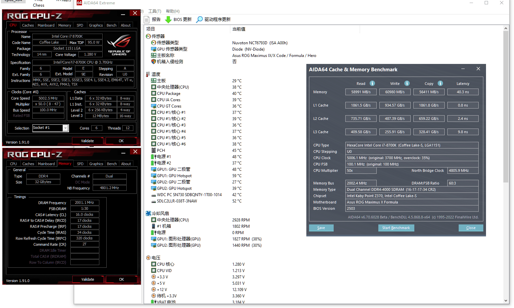
Task: Click OK in bottom CPU-Z Memory window
Action: 122,279
